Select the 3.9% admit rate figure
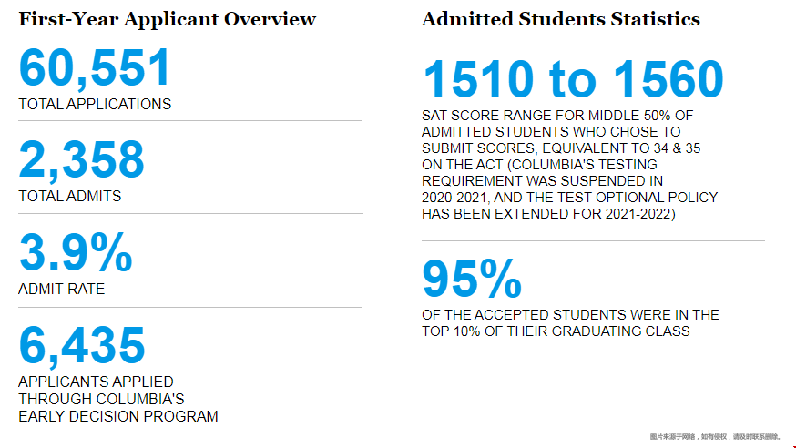Image resolution: width=796 pixels, height=448 pixels. pyautogui.click(x=76, y=254)
